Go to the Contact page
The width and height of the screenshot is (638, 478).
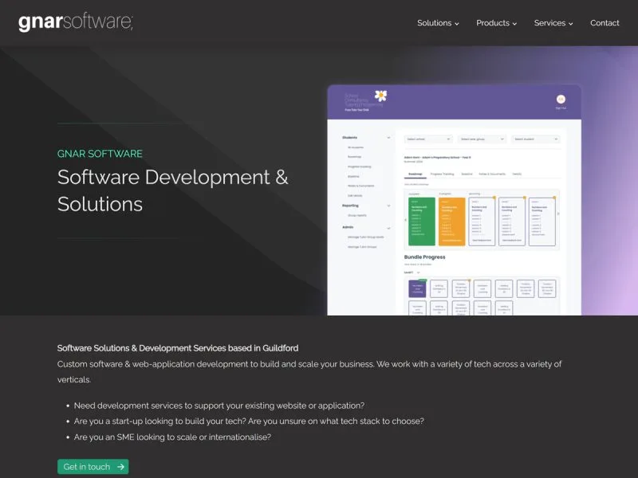click(x=605, y=23)
